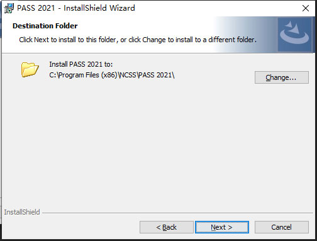Proceed by clicking Next >
317x241 pixels.
222,227
